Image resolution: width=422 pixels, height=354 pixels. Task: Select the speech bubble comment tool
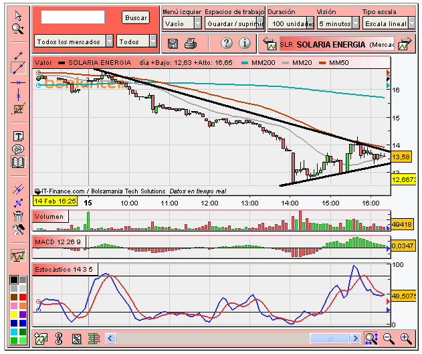(18, 149)
